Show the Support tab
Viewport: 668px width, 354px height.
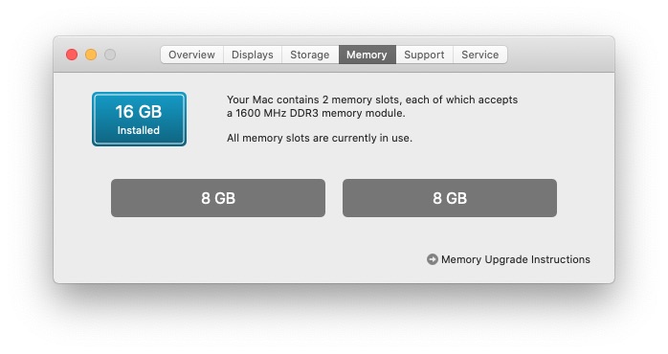(x=424, y=55)
